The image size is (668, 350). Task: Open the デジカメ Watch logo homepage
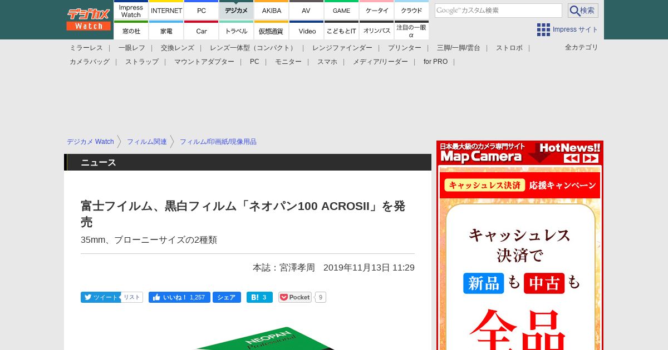tap(89, 19)
